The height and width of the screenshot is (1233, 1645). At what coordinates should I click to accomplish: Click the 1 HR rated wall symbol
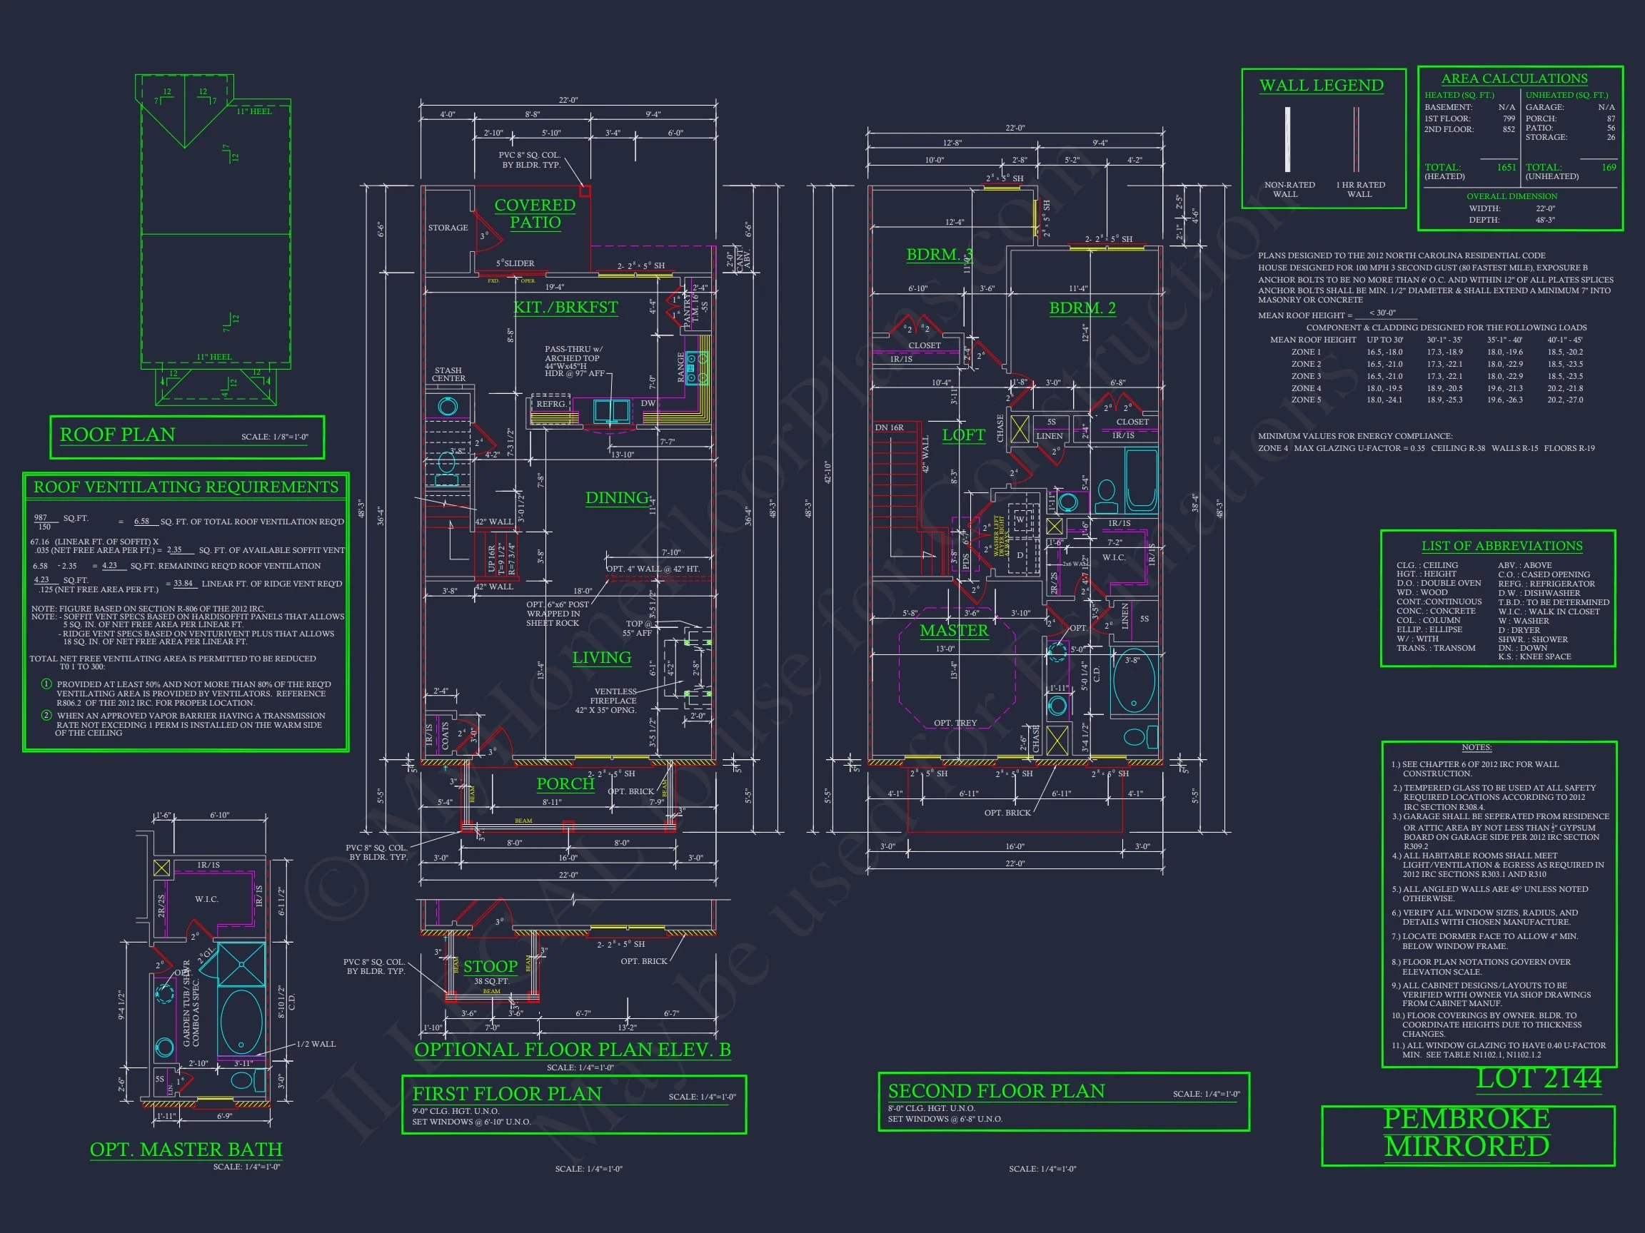click(x=1356, y=140)
